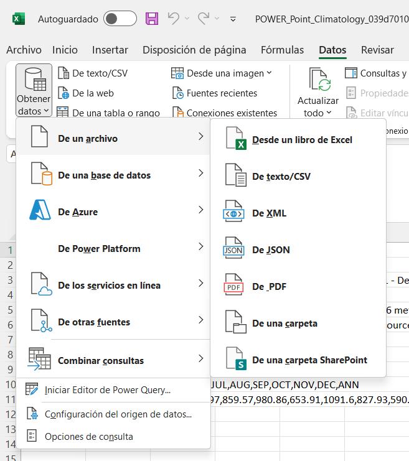409x461 pixels.
Task: Click the green Excel workbook file icon
Action: click(237, 138)
